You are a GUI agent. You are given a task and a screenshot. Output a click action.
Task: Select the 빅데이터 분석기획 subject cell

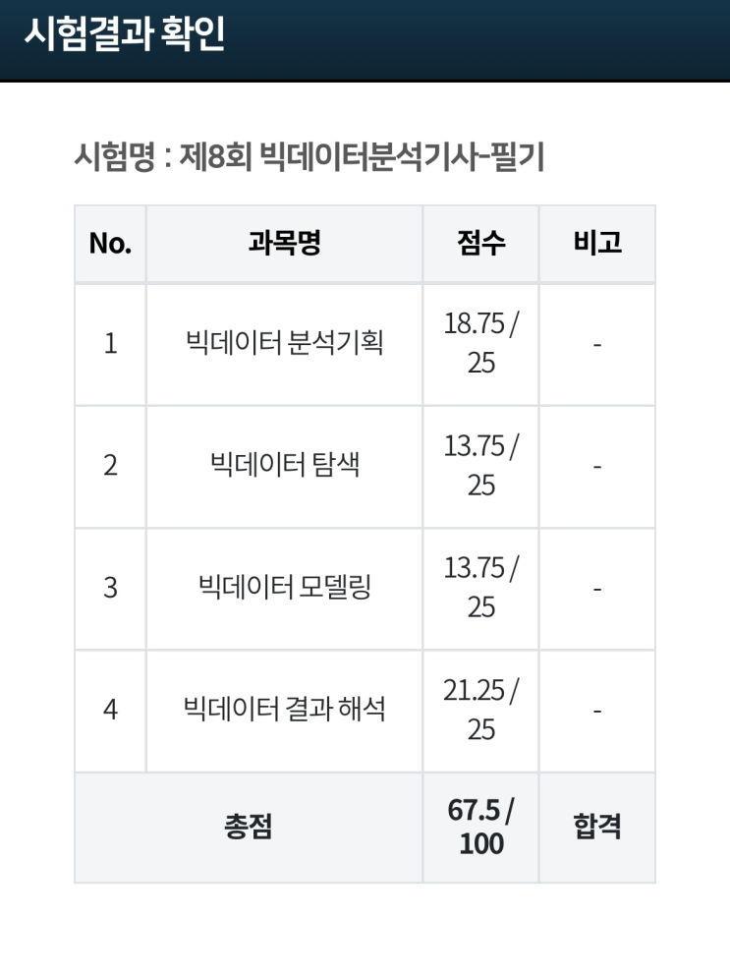284,344
